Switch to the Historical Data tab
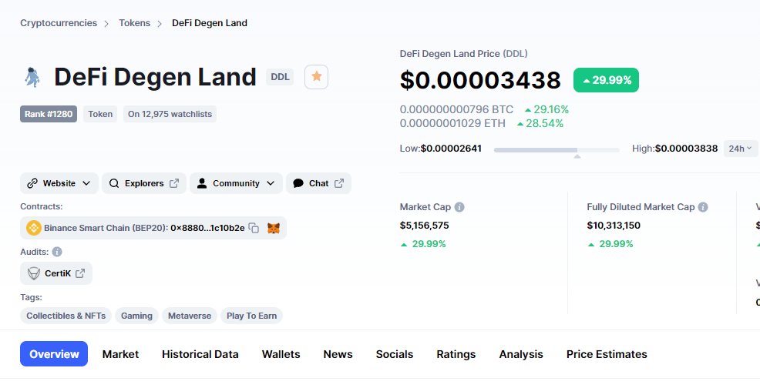Viewport: 760px width, 388px height. point(200,354)
